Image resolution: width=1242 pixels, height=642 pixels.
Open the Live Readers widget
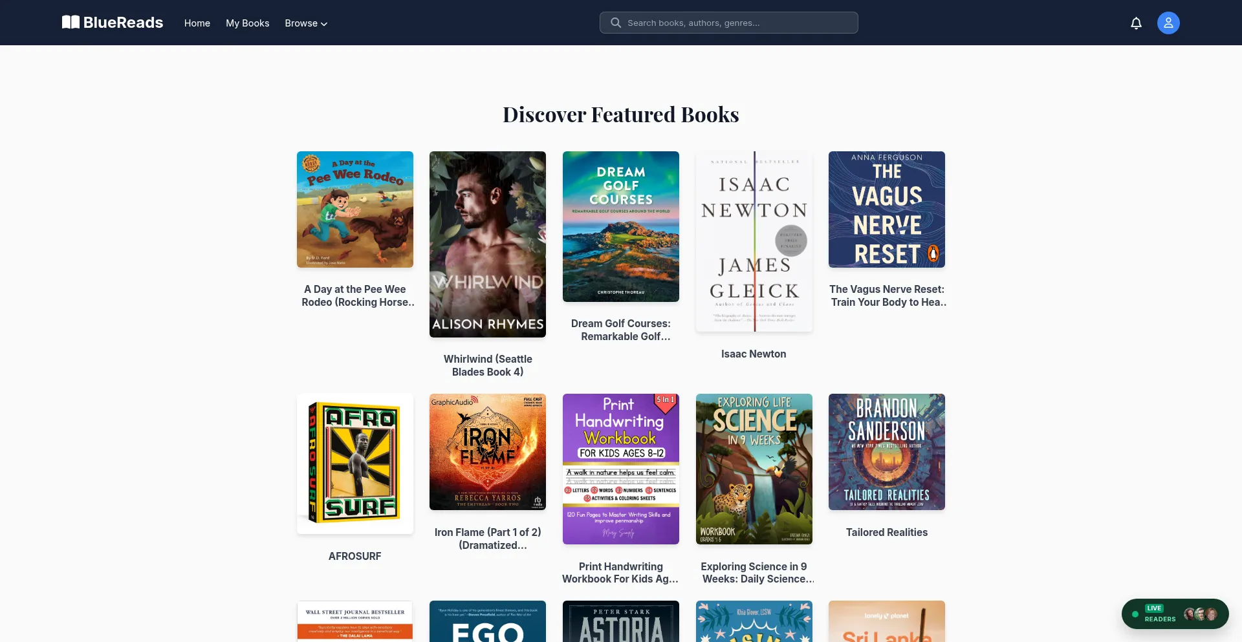tap(1175, 614)
